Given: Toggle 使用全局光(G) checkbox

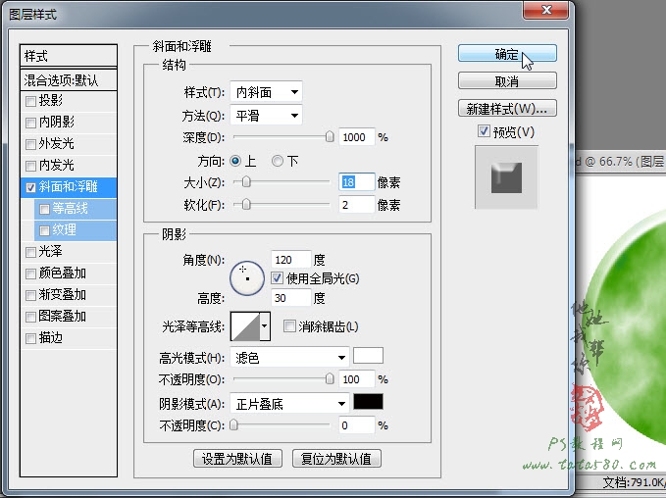Looking at the screenshot, I should coord(277,278).
